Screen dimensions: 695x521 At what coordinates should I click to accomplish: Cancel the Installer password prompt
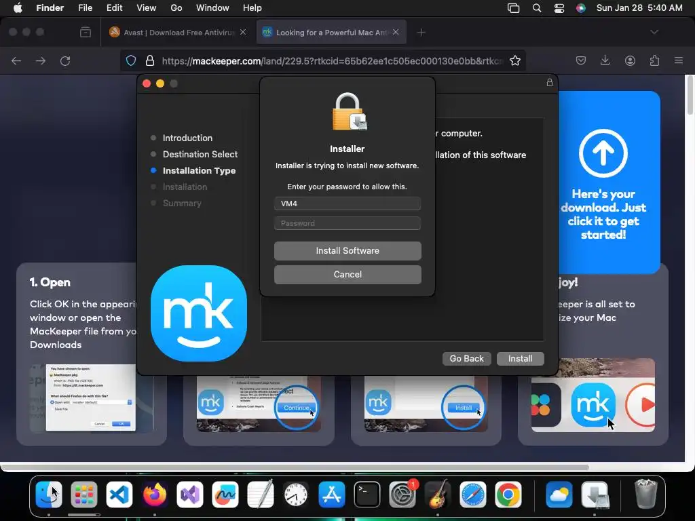(347, 275)
